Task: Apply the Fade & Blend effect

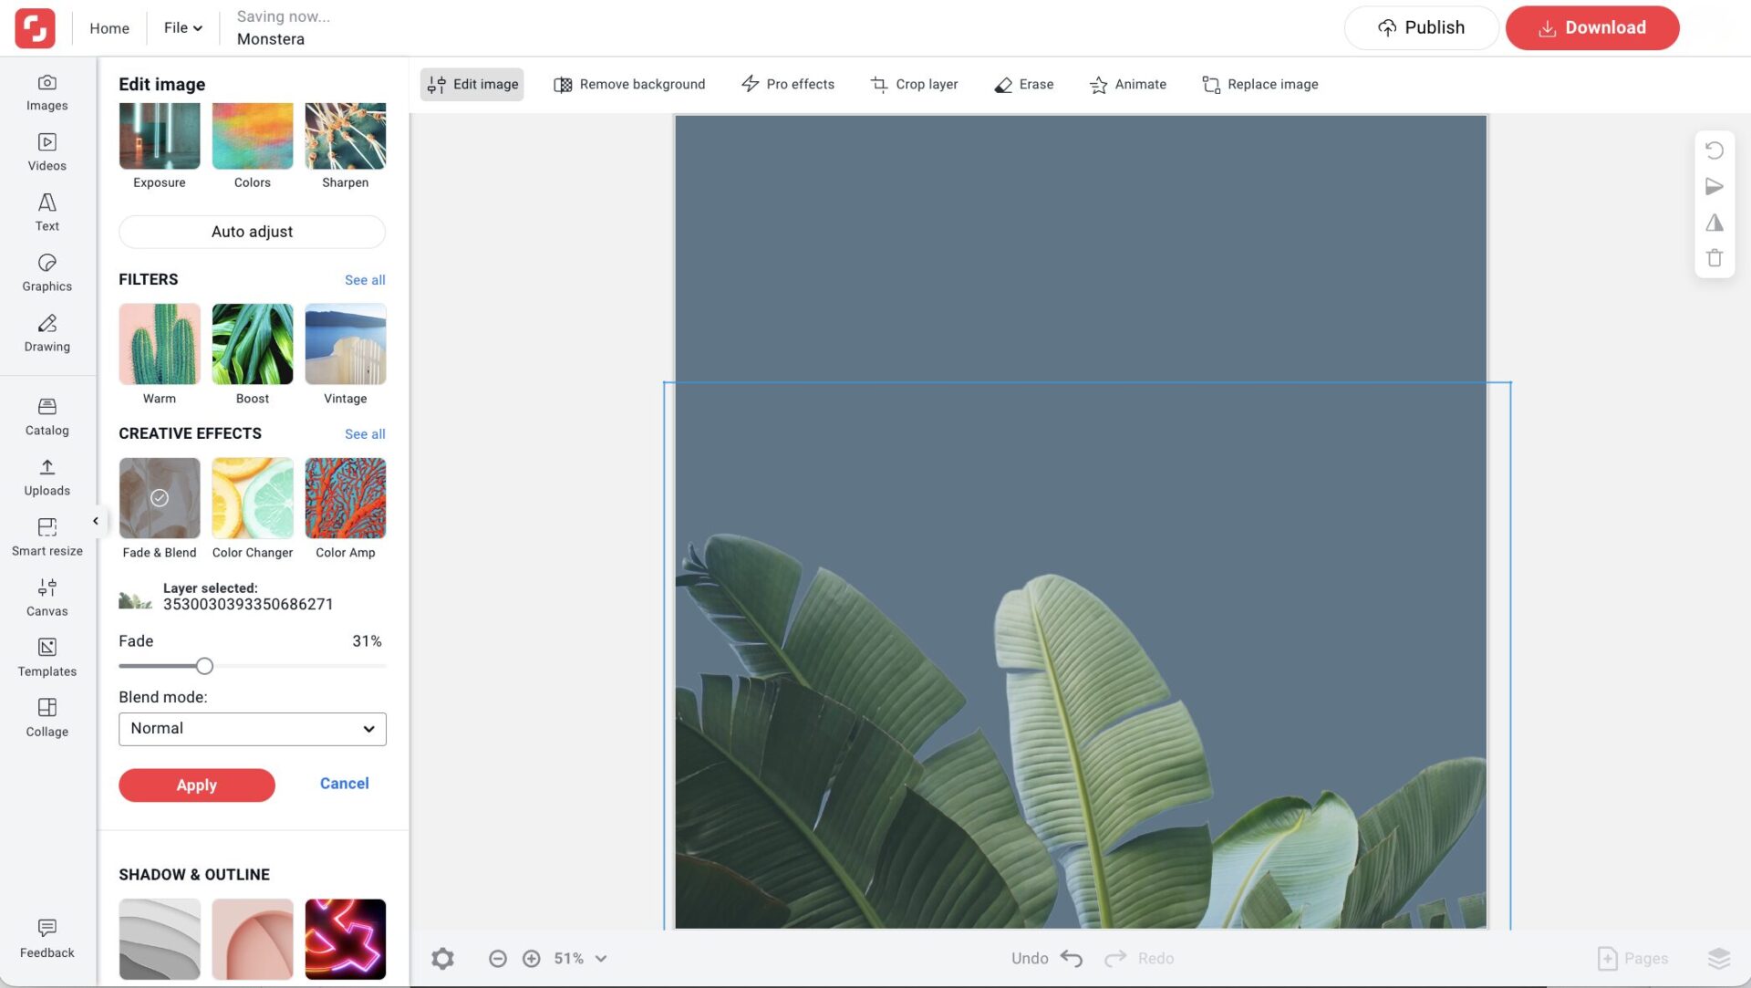Action: 159,498
